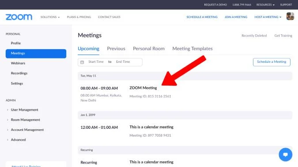
Task: Click the Start Time field
Action: coord(96,62)
